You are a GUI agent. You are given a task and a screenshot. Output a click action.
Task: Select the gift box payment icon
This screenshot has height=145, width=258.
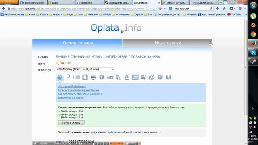pos(160,77)
